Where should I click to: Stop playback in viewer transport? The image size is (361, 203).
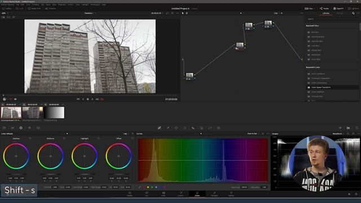click(x=88, y=99)
